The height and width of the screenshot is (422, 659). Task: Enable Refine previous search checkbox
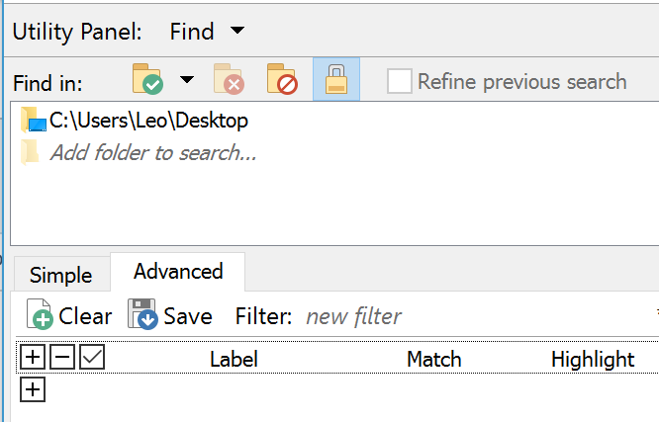point(400,81)
